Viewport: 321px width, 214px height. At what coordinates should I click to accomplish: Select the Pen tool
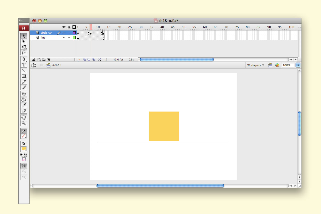pos(24,59)
